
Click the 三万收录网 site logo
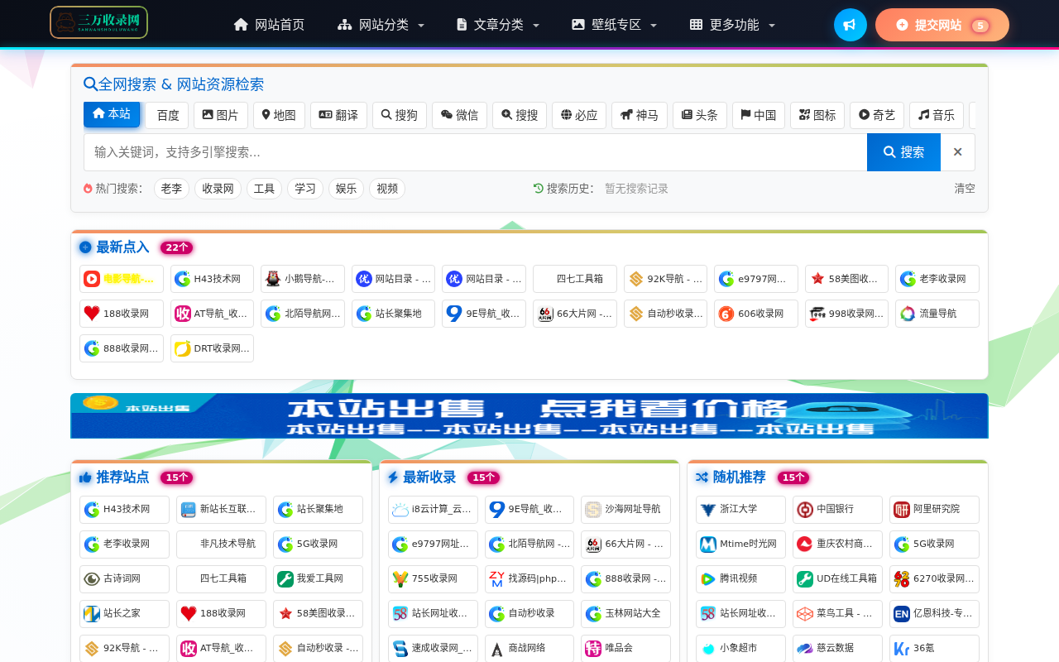98,22
